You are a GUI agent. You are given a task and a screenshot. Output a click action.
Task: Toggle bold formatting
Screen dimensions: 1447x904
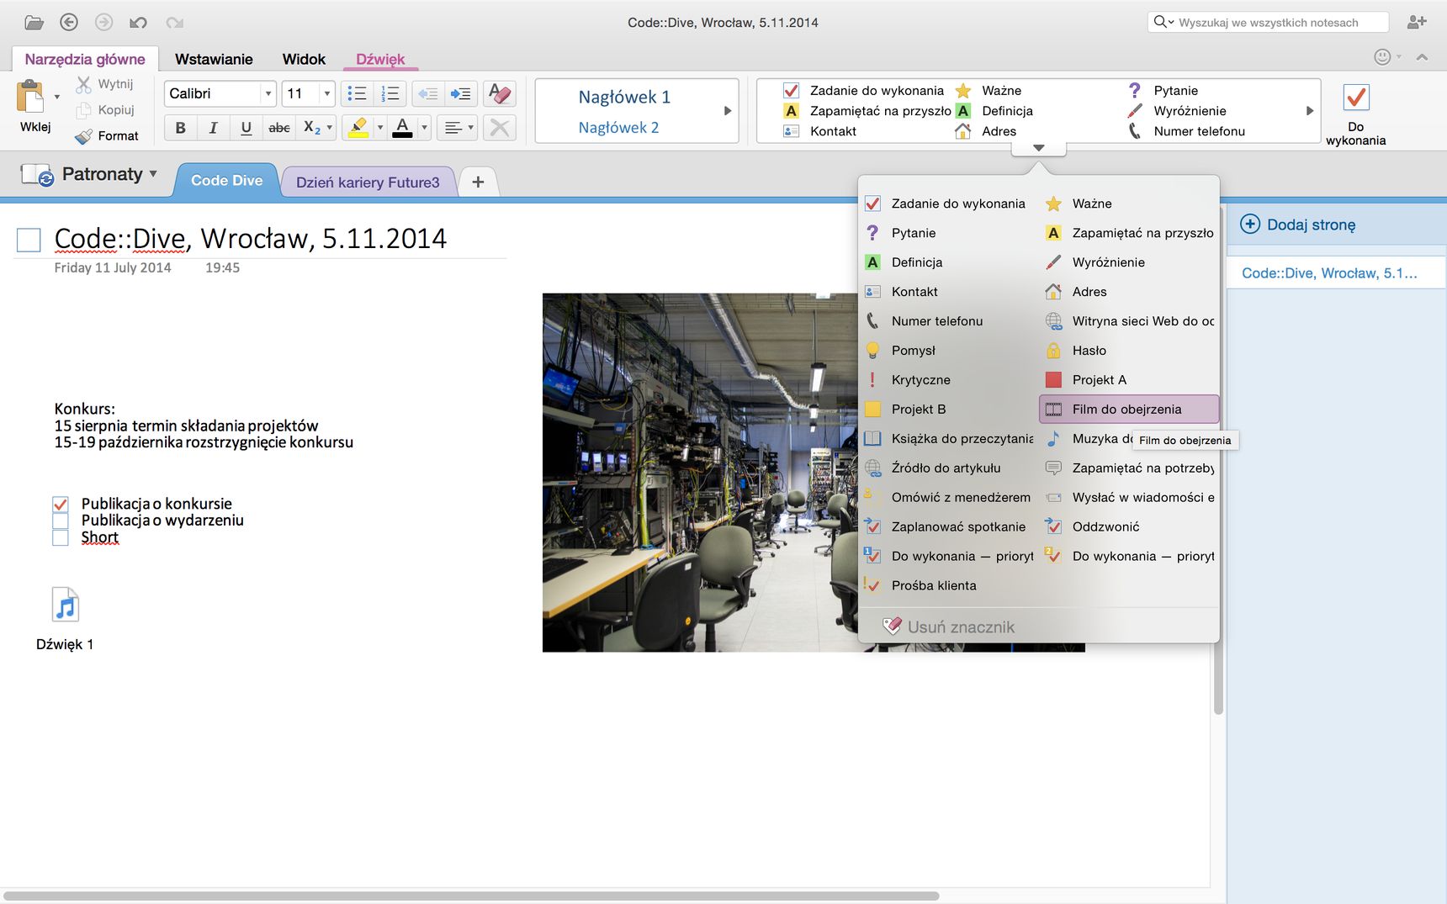pos(180,128)
